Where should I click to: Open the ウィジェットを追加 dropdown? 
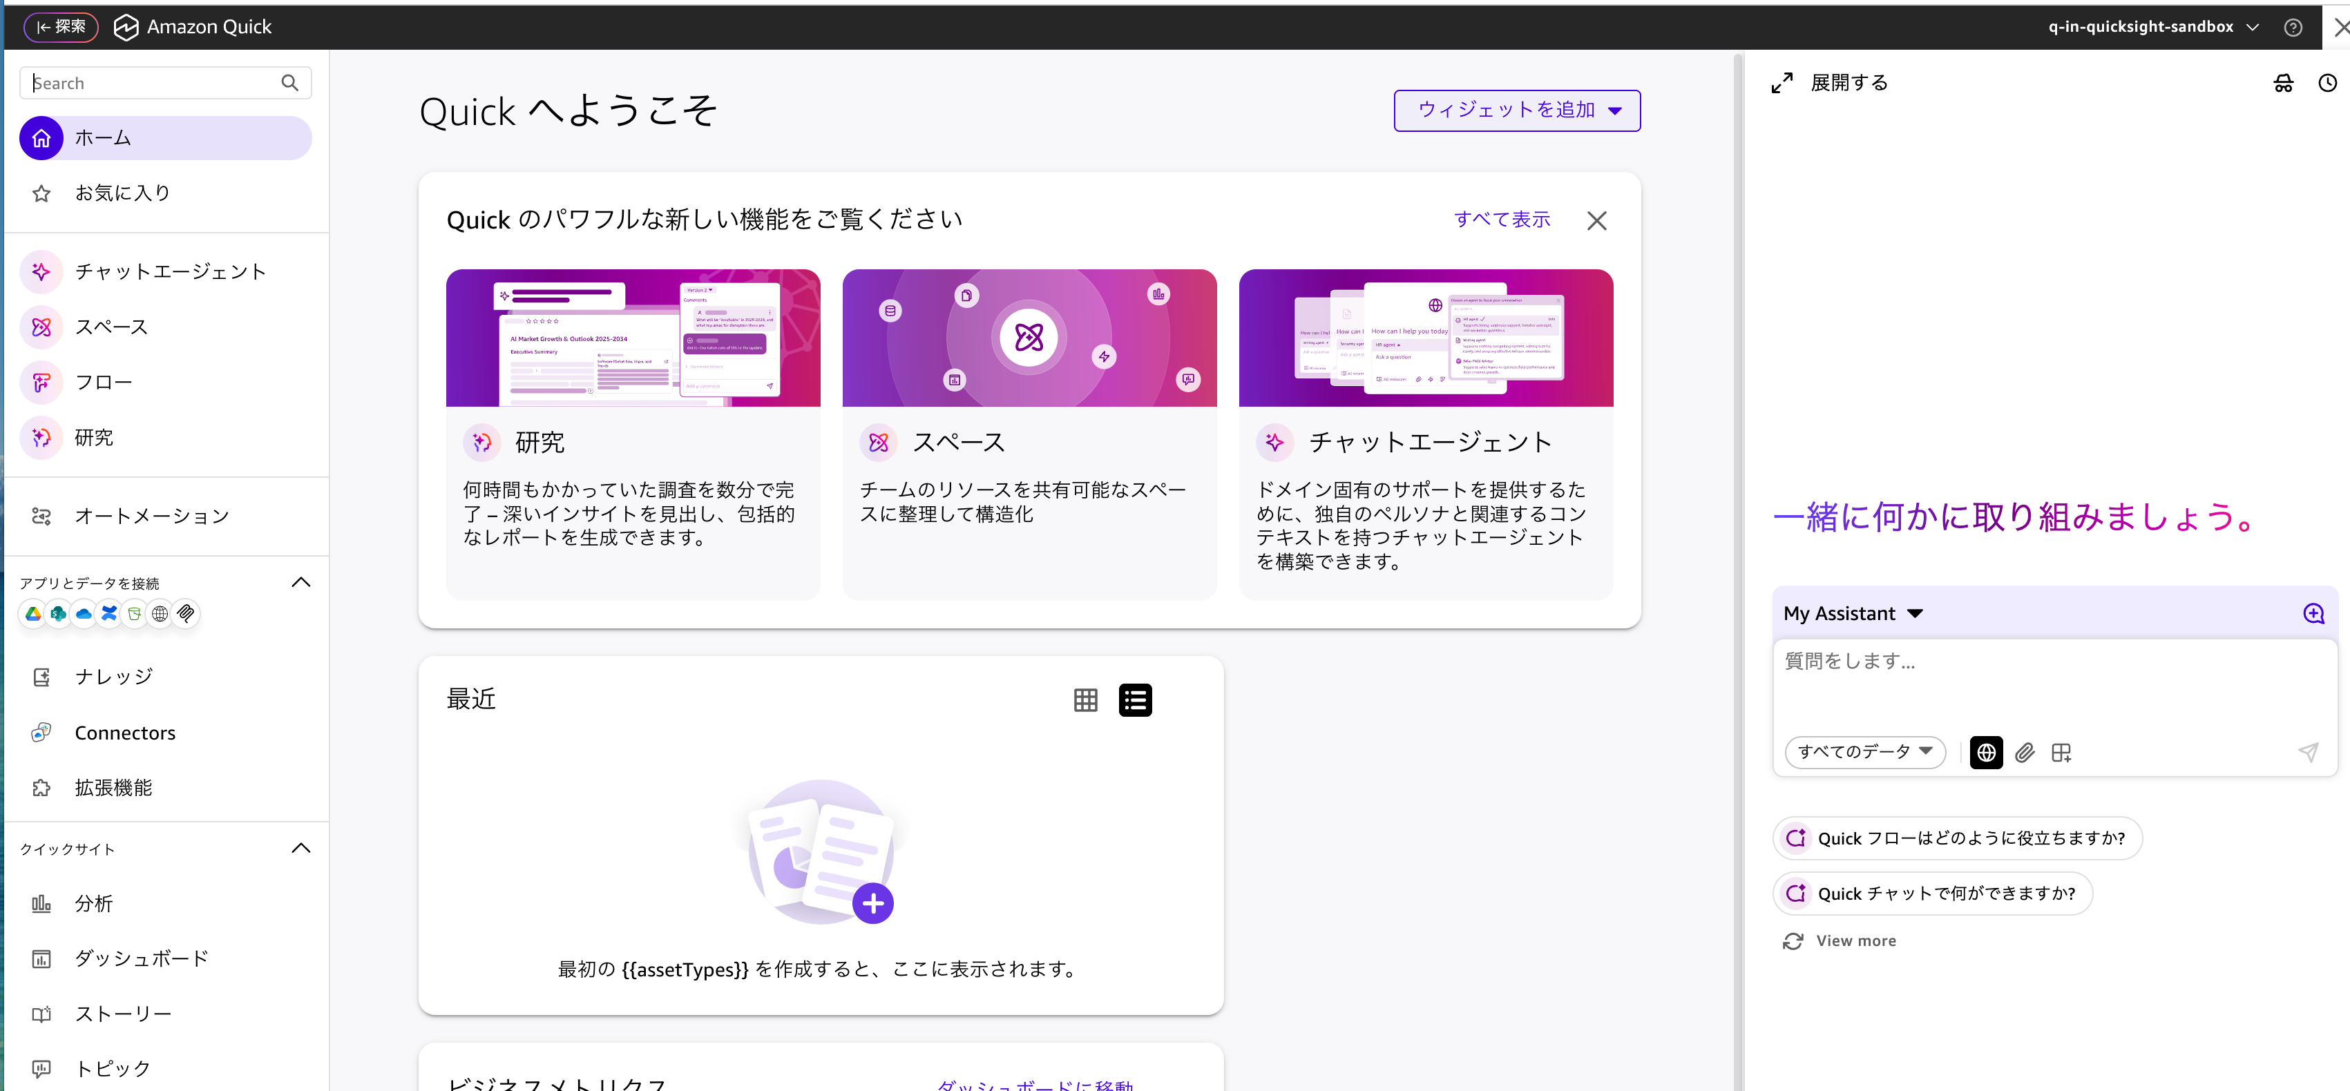click(x=1516, y=110)
